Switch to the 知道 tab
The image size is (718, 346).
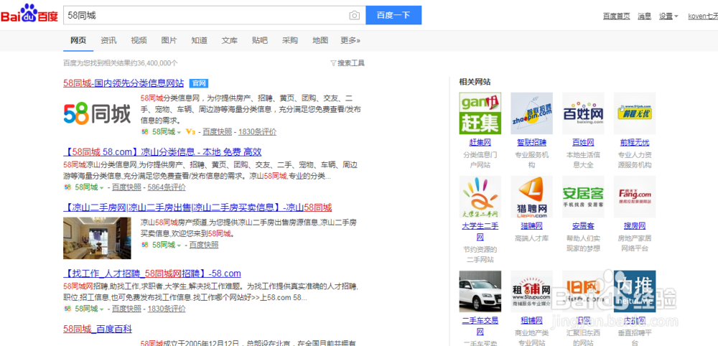tap(199, 40)
